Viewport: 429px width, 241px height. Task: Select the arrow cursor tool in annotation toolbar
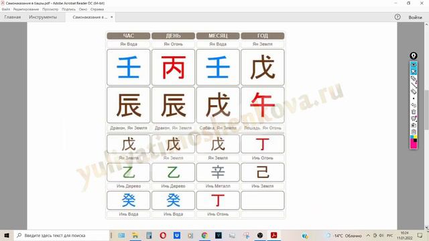(x=414, y=72)
